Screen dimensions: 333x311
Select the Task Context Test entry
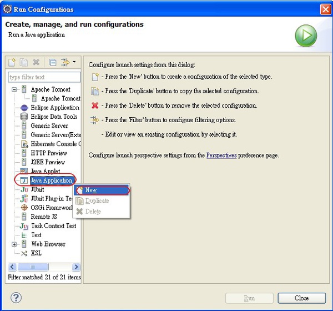click(53, 226)
